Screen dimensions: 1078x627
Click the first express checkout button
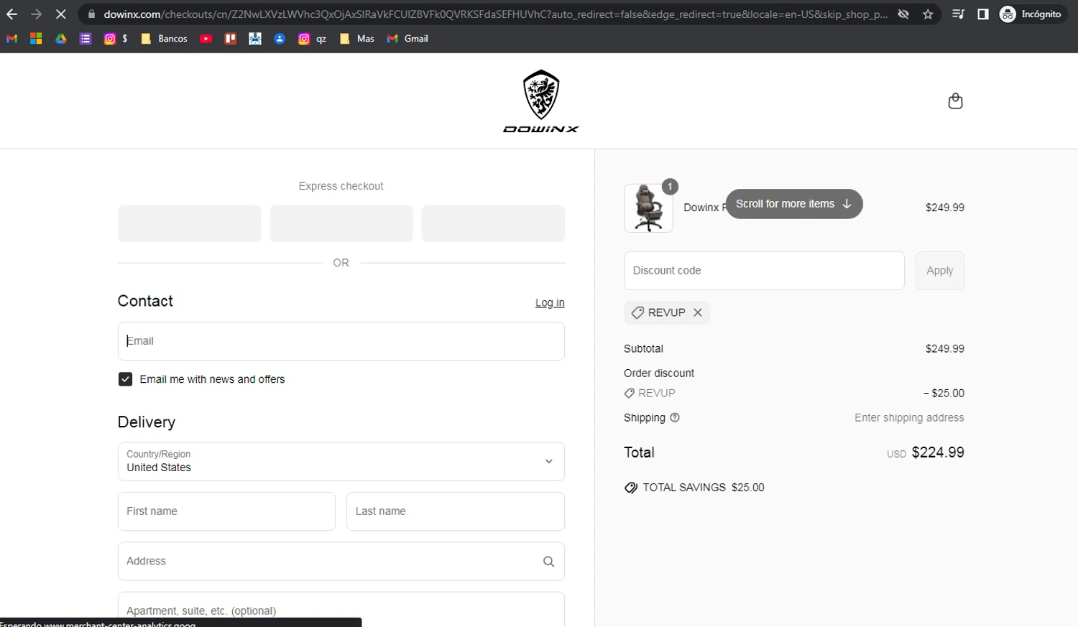[x=189, y=223]
